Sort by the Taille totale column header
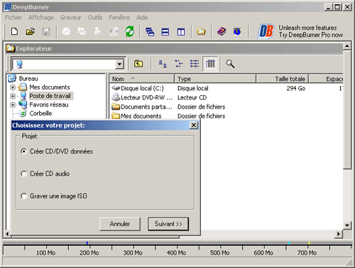The width and height of the screenshot is (355, 268). pos(282,79)
